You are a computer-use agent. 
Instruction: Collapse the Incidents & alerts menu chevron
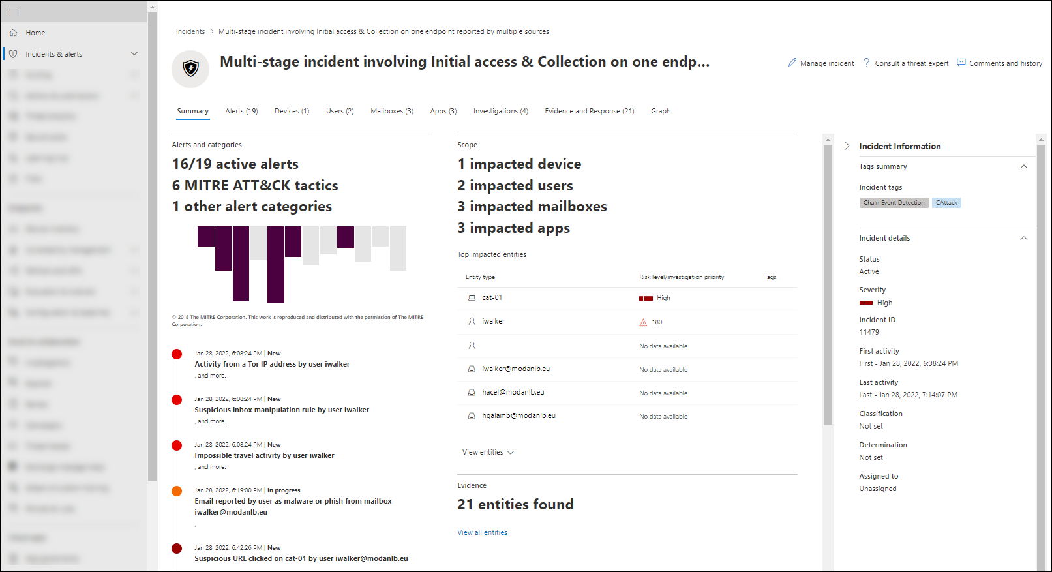click(x=134, y=54)
